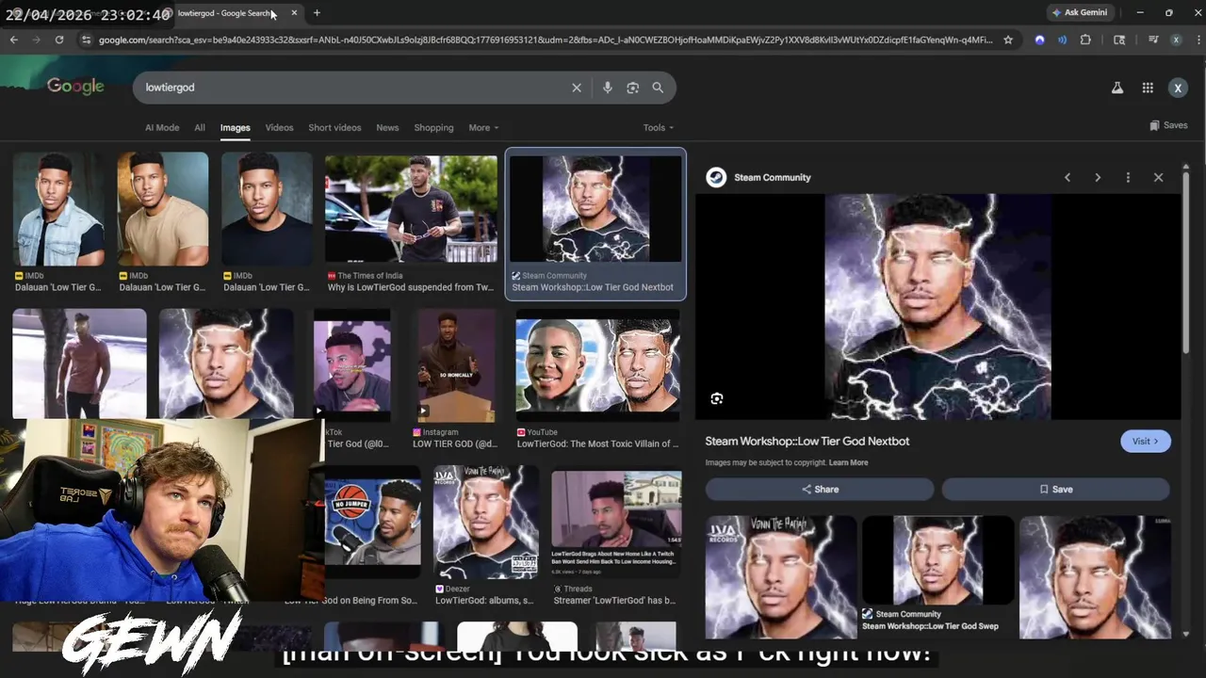The image size is (1206, 678).
Task: Click the Google logo
Action: point(75,87)
